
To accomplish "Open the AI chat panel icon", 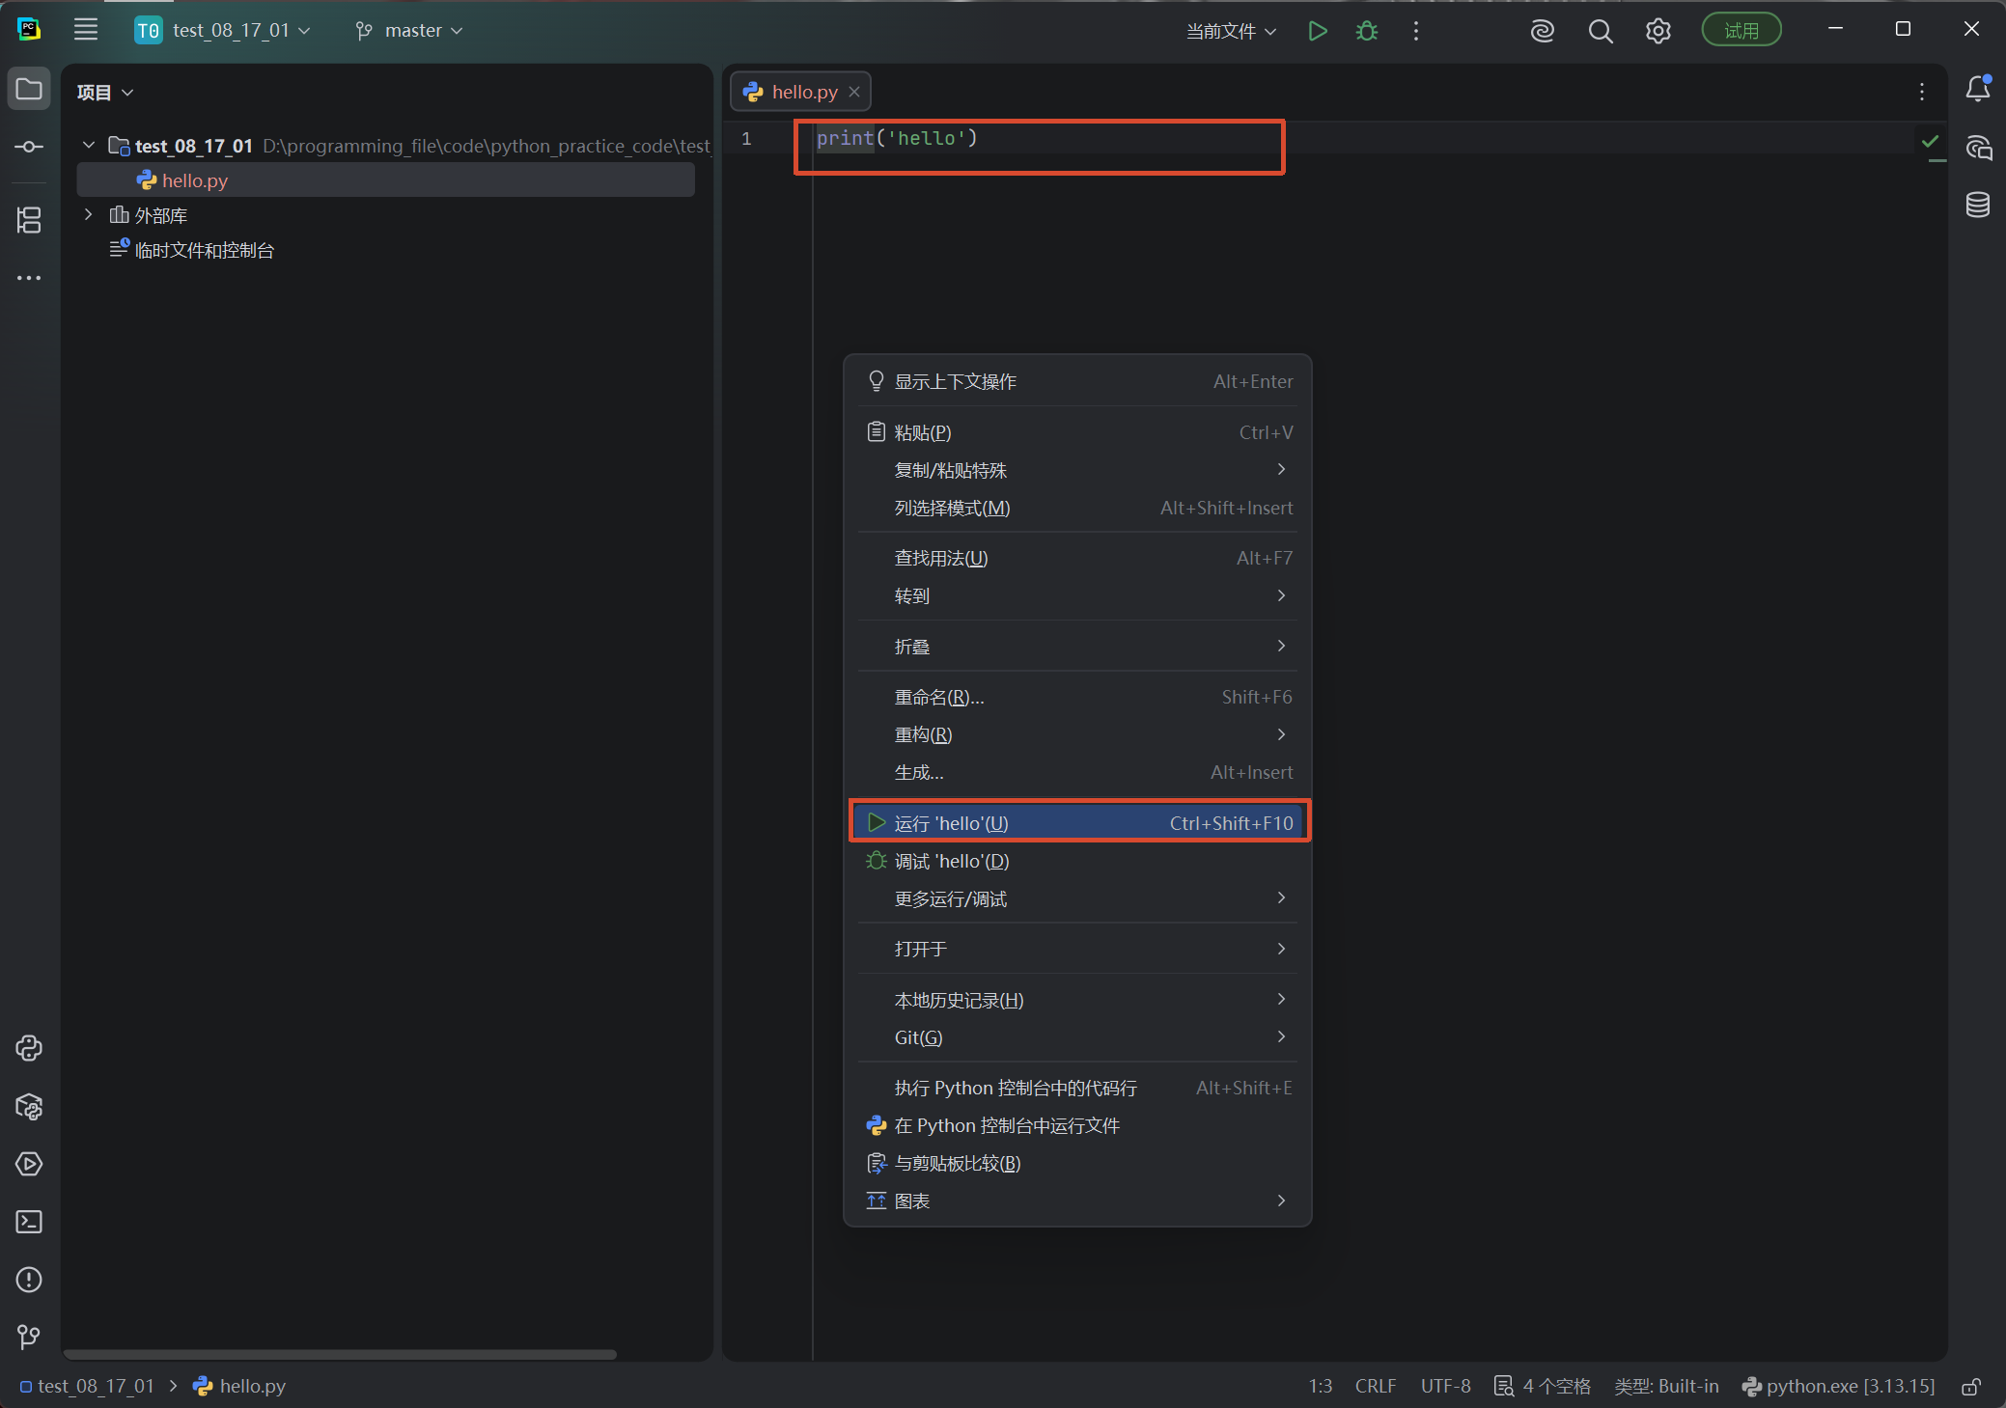I will pos(1977,147).
